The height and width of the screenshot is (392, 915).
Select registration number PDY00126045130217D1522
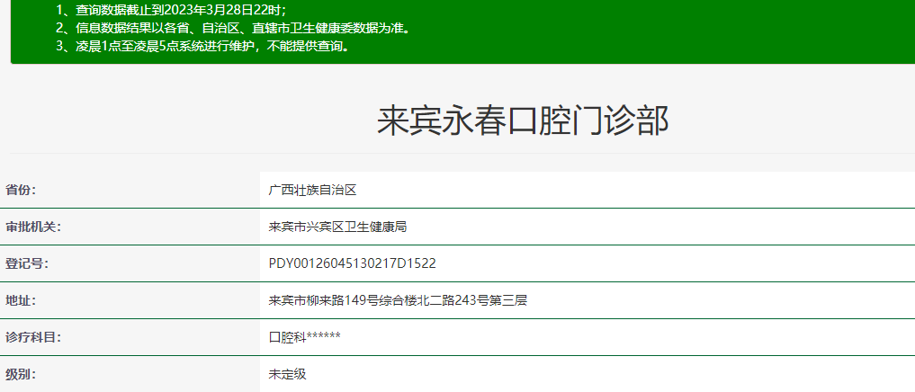pyautogui.click(x=353, y=263)
